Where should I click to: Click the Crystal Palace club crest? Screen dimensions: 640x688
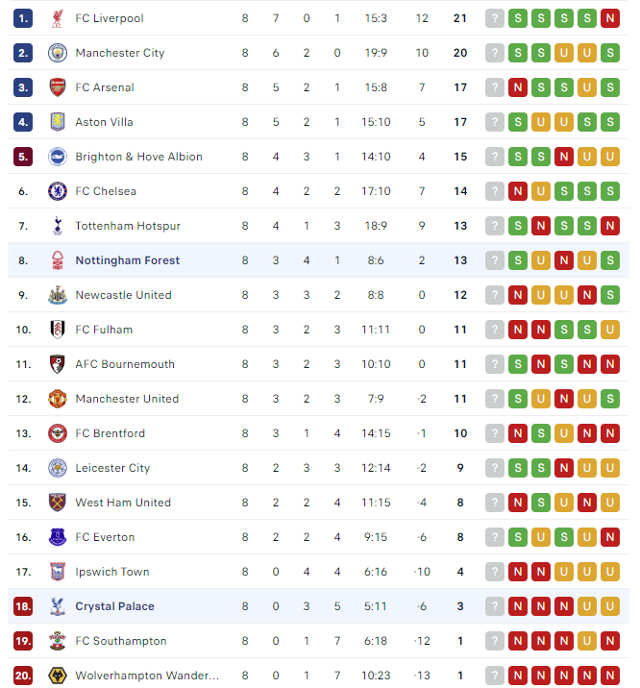pyautogui.click(x=57, y=606)
